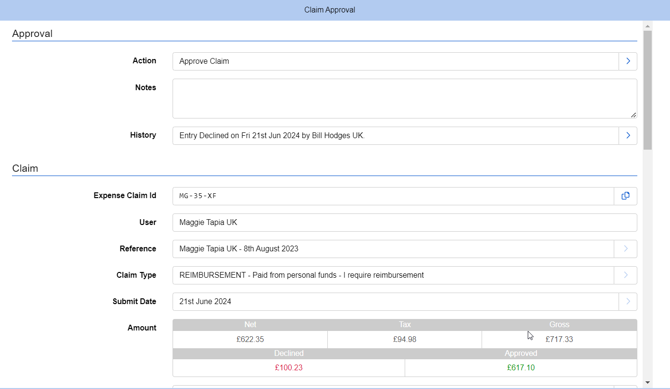The width and height of the screenshot is (670, 389).
Task: Click the Action label
Action: tap(144, 61)
